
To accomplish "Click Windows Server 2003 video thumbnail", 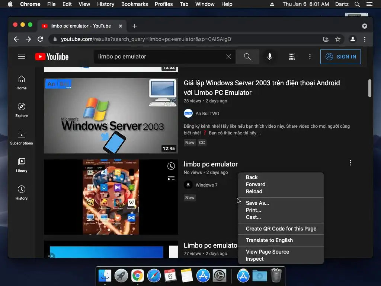I will (x=111, y=116).
